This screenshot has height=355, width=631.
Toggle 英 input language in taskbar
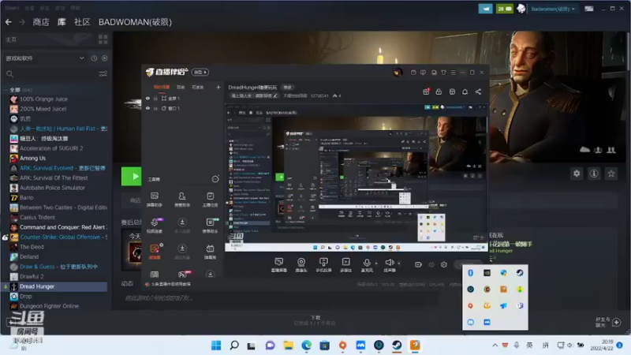pos(529,345)
